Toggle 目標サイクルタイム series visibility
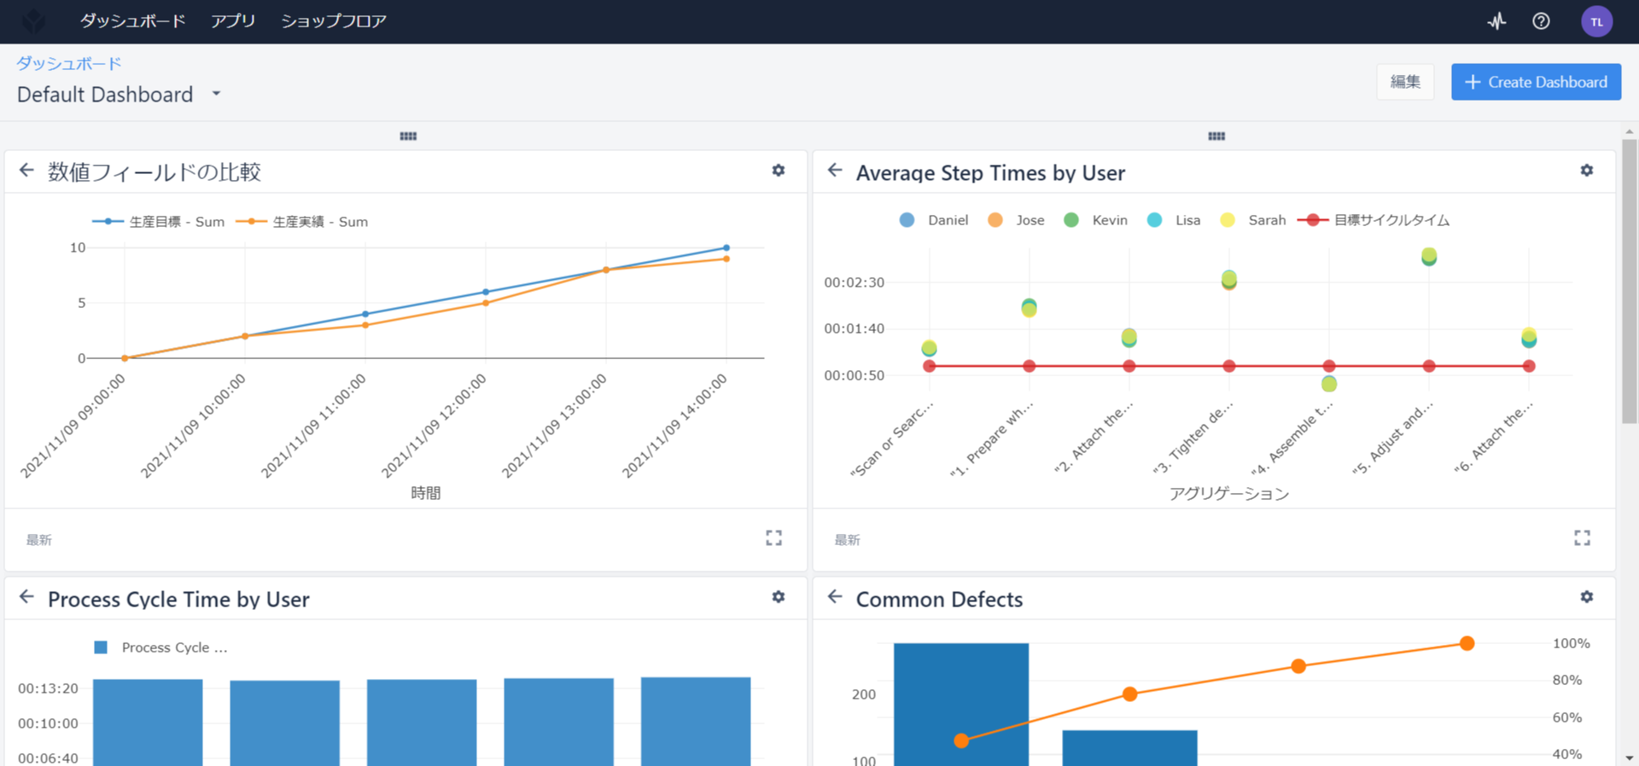The height and width of the screenshot is (766, 1639). (x=1374, y=220)
